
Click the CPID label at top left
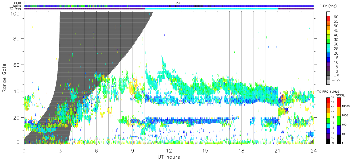(x=18, y=3)
